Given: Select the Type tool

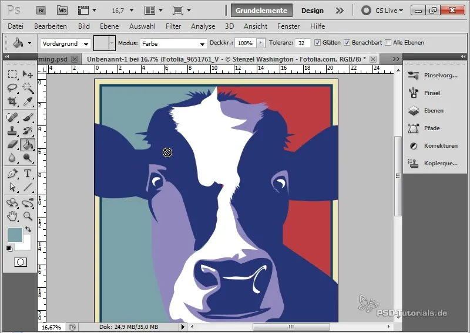Looking at the screenshot, I should point(28,174).
